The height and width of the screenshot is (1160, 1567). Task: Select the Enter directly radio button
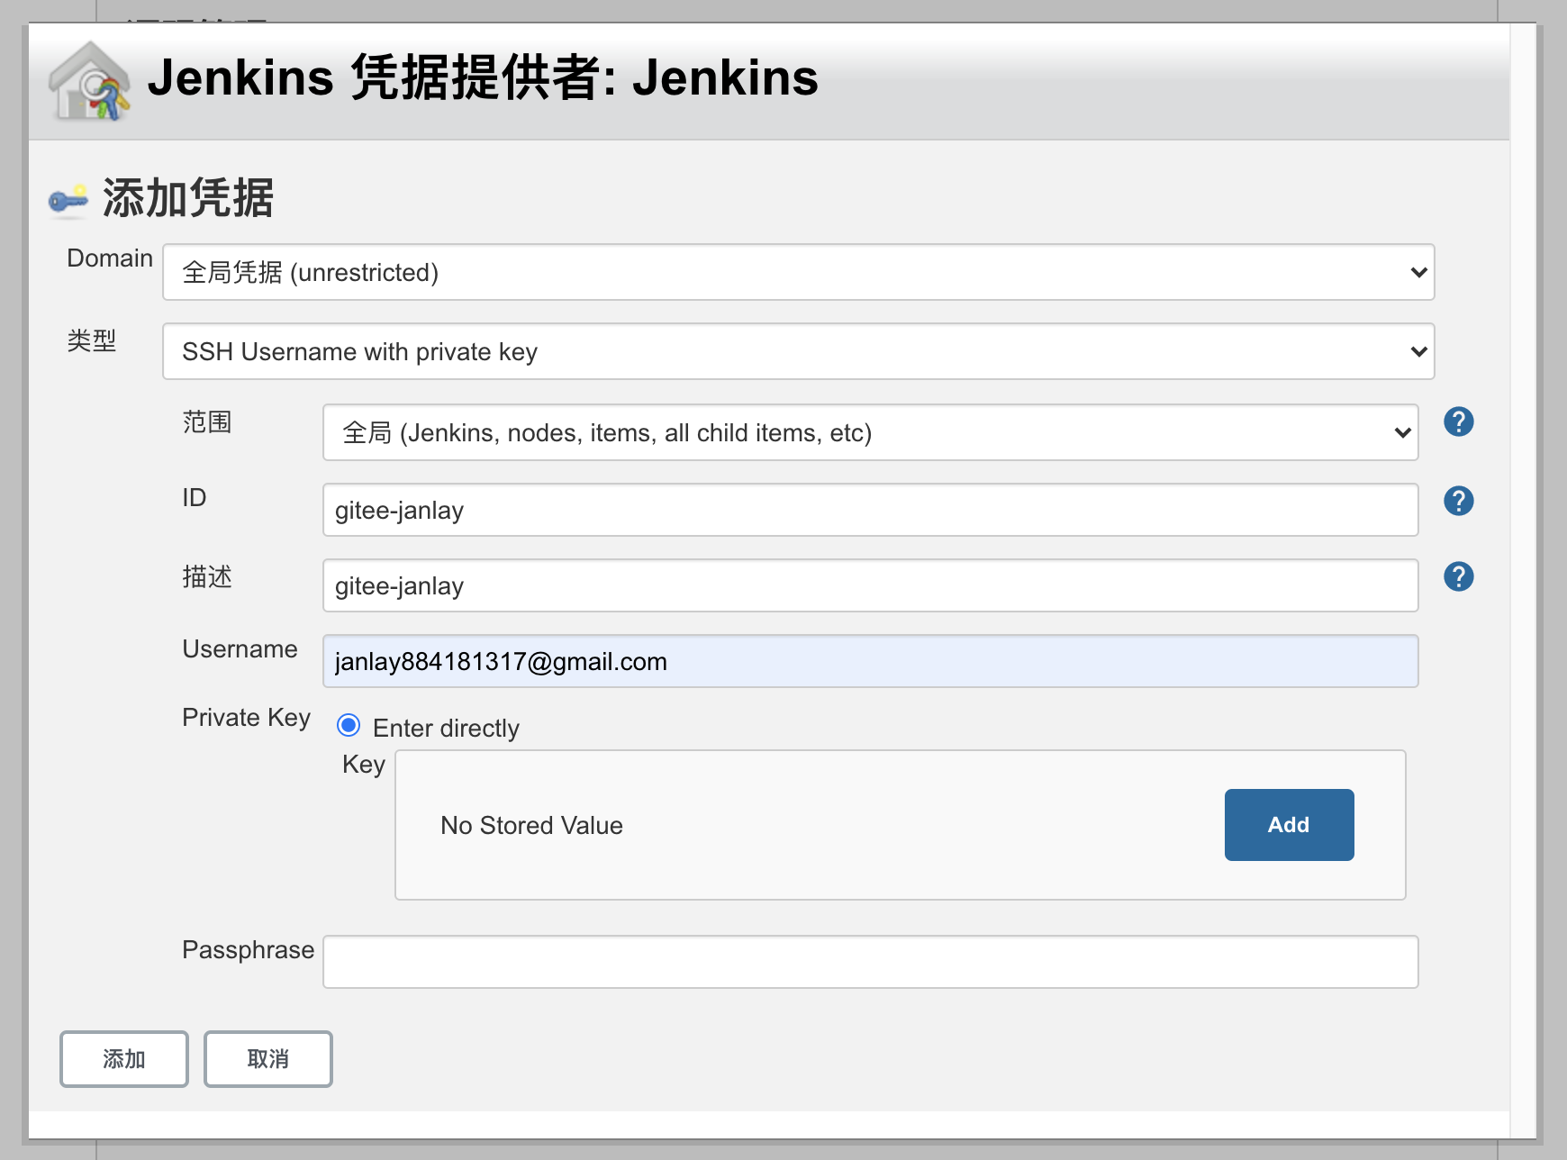[349, 725]
